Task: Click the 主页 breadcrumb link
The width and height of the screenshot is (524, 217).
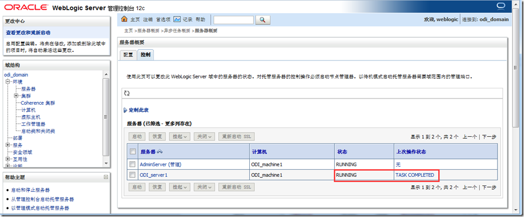Action: click(128, 30)
